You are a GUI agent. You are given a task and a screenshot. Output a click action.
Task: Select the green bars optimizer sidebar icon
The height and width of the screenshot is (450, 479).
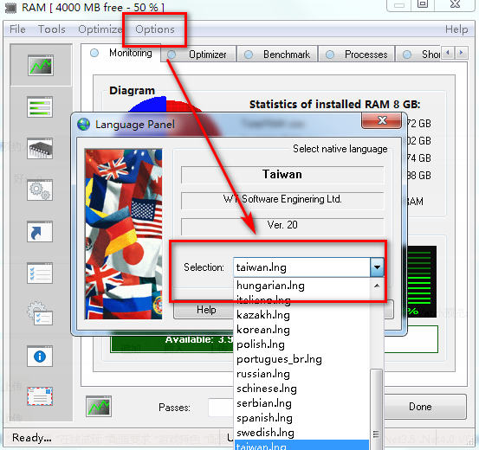coord(40,106)
